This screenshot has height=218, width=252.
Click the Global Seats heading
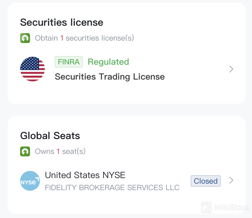pos(50,136)
